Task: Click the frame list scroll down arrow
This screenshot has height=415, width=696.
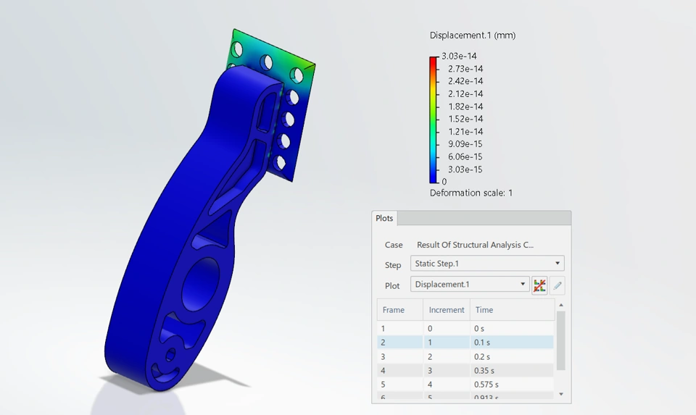Action: tap(561, 394)
